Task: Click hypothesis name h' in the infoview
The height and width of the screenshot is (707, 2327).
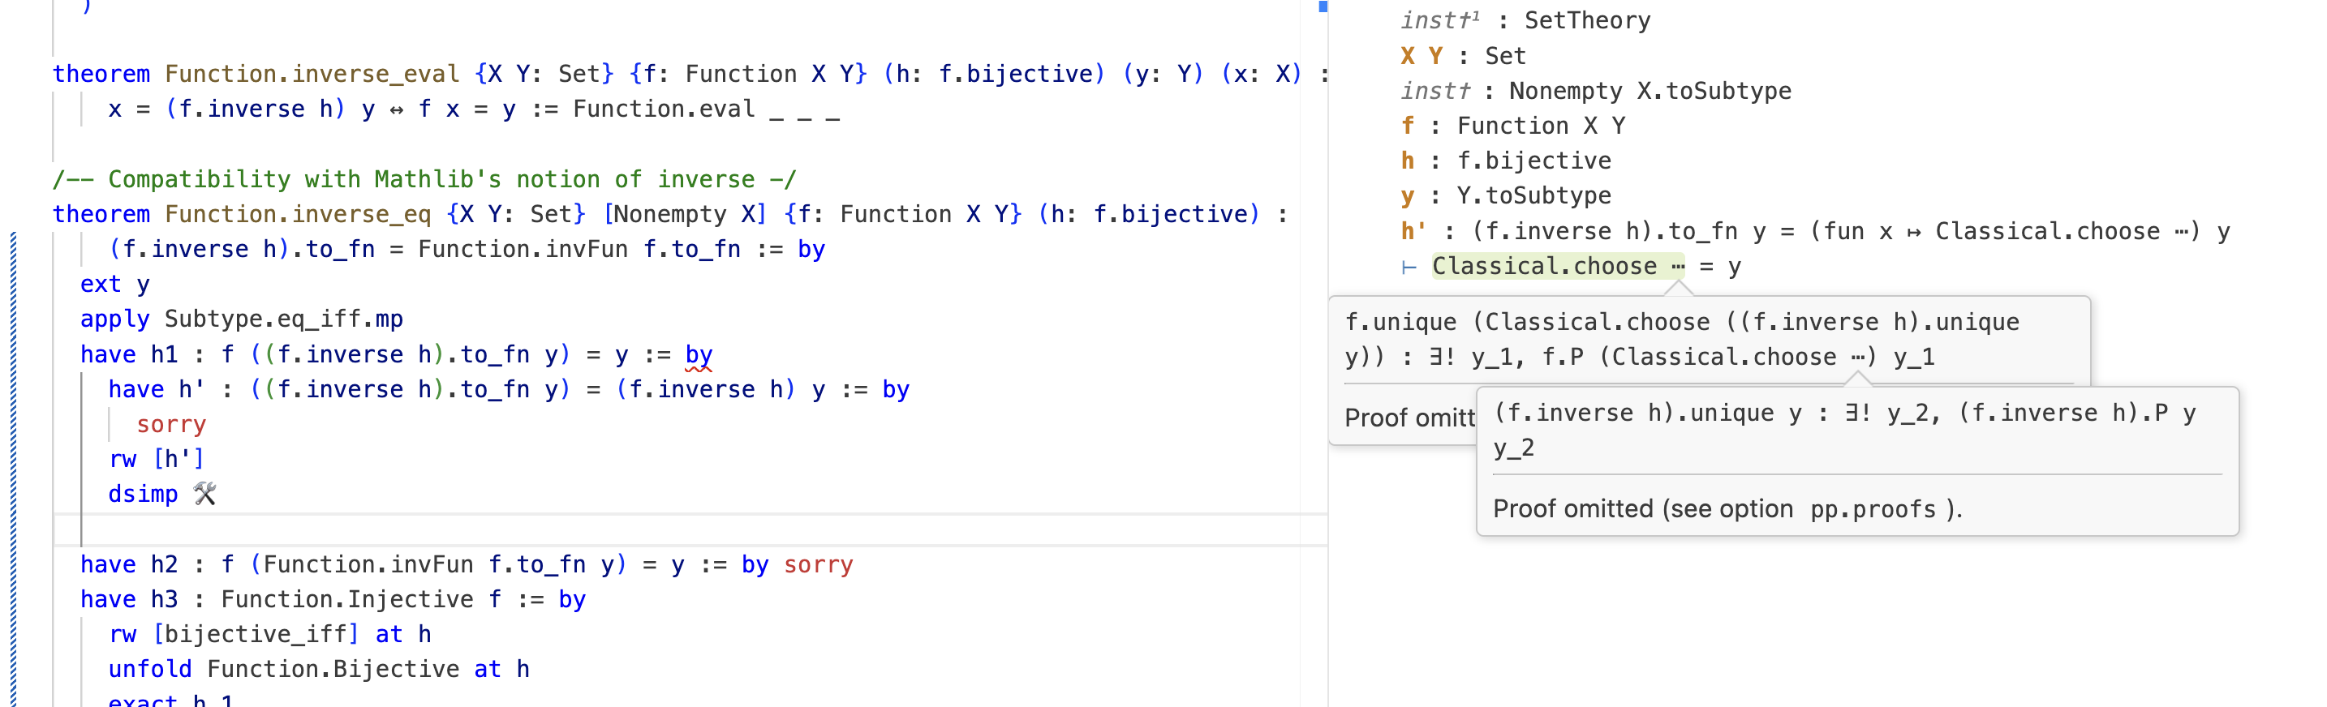Action: click(x=1413, y=231)
